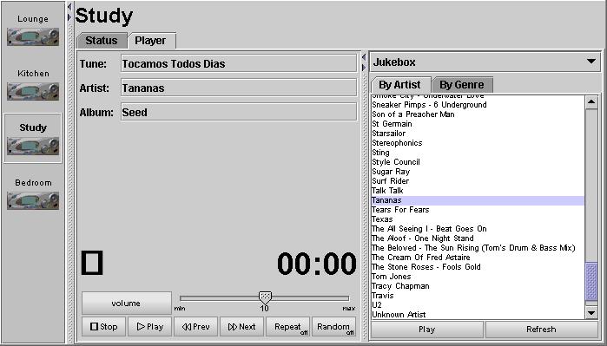Click the volume slider thumb at 10
Screen dimensions: 607x346
coord(265,297)
